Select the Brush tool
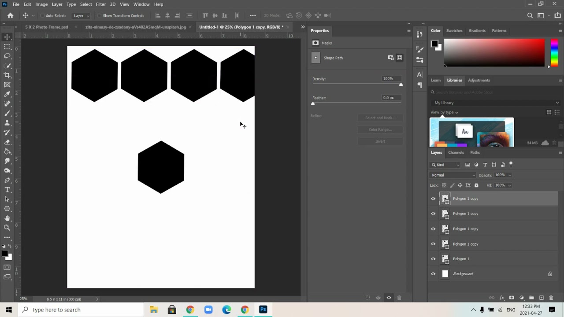This screenshot has width=564, height=317. click(x=7, y=114)
